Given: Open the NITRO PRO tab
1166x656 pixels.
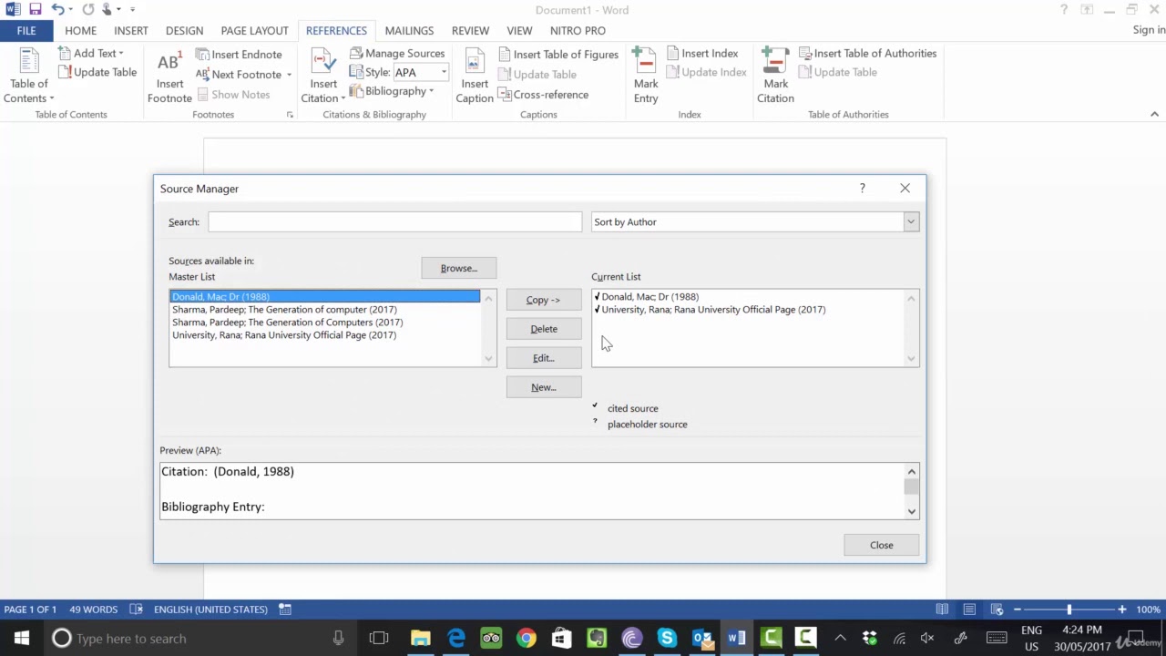Looking at the screenshot, I should (578, 30).
